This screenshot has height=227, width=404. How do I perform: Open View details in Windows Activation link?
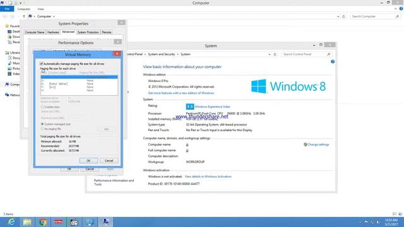(x=208, y=177)
